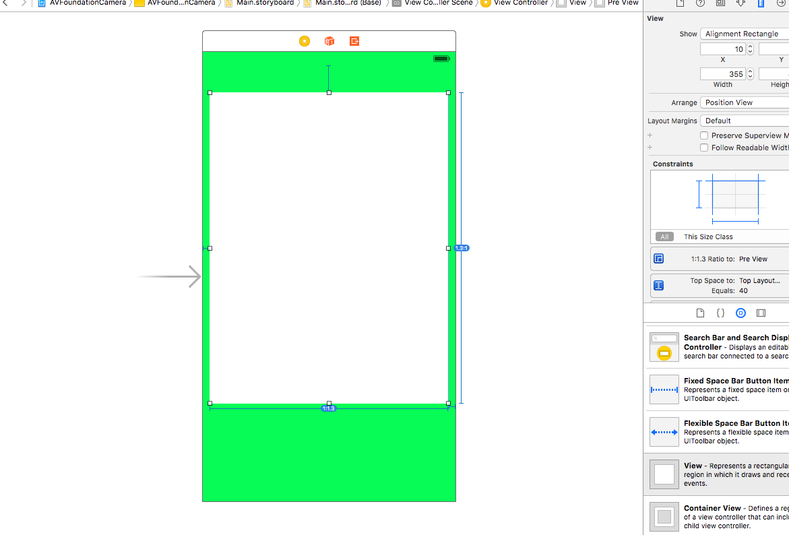The image size is (789, 535).
Task: Open the Media library
Action: pos(761,313)
